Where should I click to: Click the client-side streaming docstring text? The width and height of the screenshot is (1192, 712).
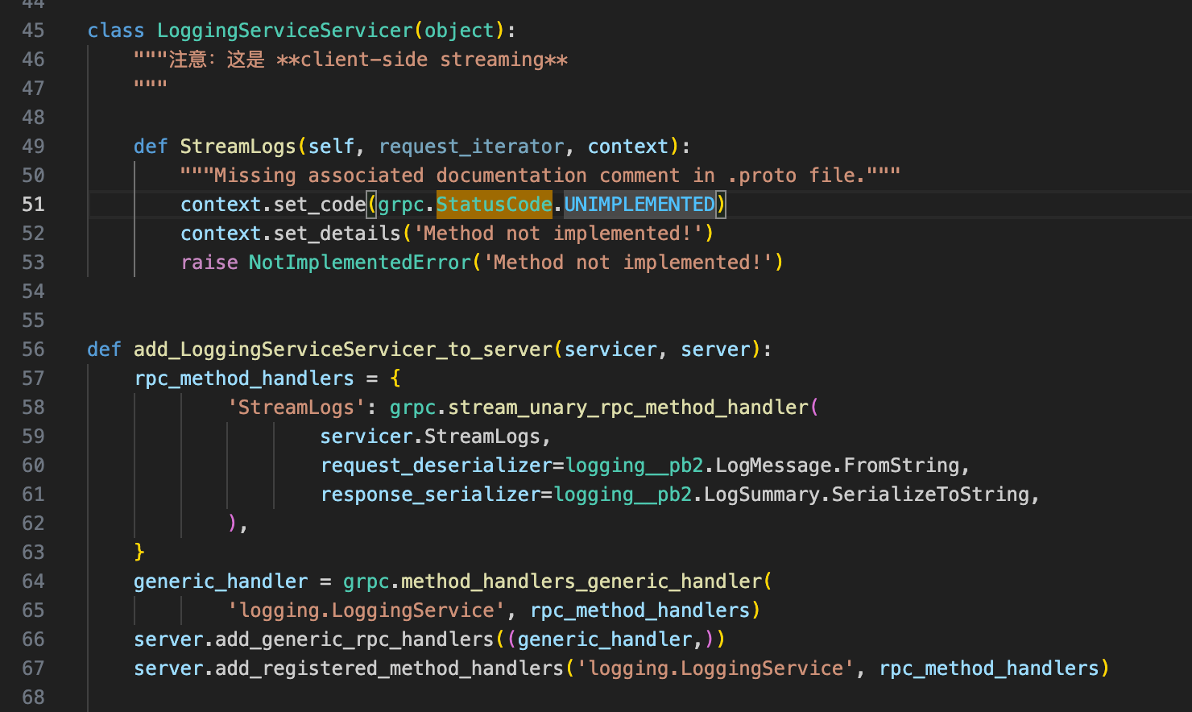(422, 60)
